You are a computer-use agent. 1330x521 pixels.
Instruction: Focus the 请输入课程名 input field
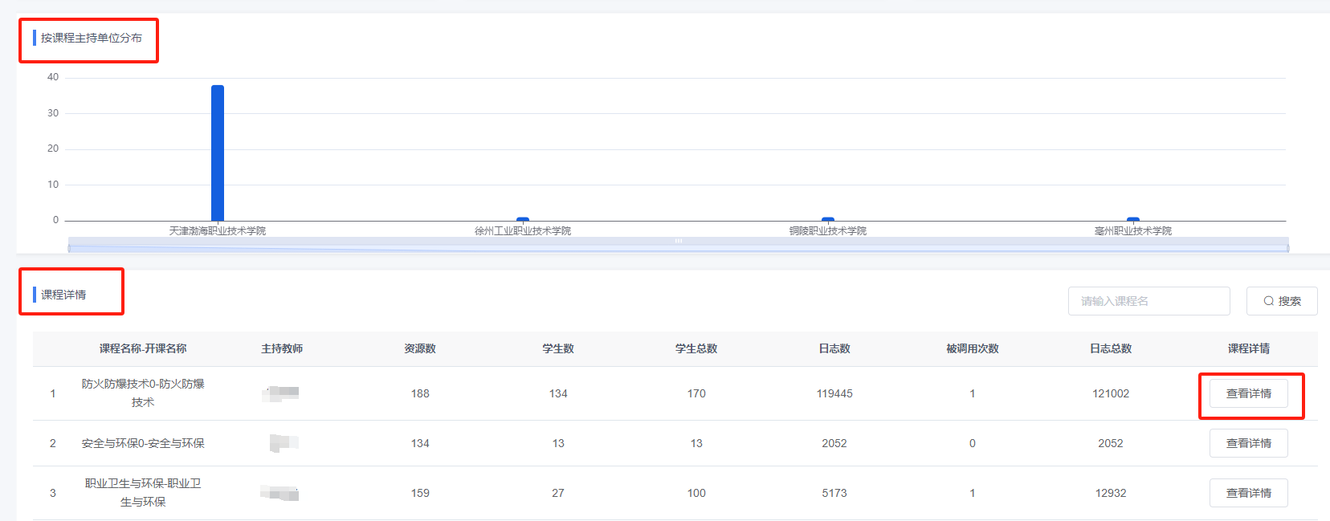coord(1148,301)
